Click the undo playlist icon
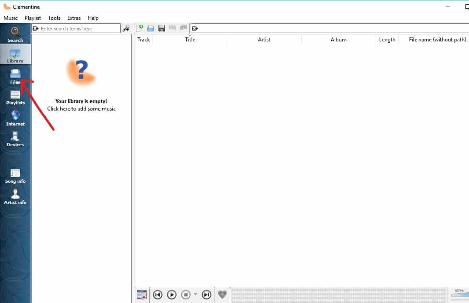469x303 pixels. point(173,28)
